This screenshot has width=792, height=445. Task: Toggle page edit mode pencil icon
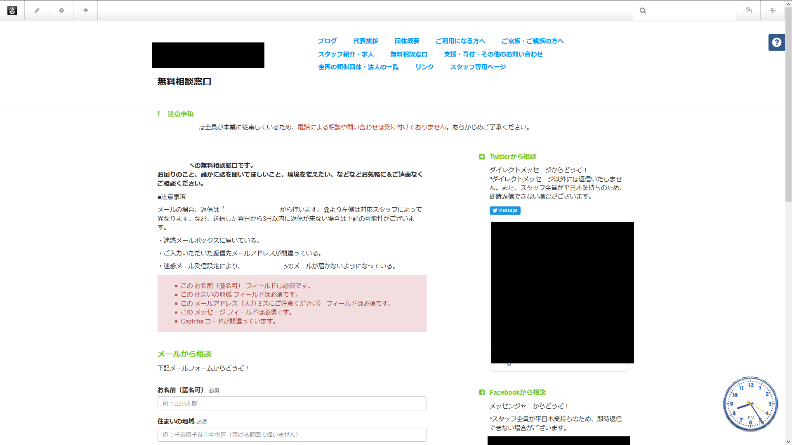[37, 10]
